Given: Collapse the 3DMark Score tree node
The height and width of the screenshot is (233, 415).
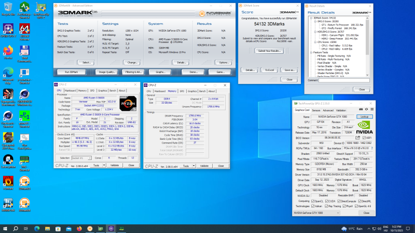Looking at the screenshot, I should click(311, 18).
